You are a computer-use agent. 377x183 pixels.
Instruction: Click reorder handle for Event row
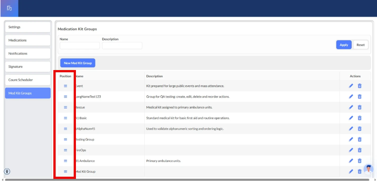coord(65,85)
